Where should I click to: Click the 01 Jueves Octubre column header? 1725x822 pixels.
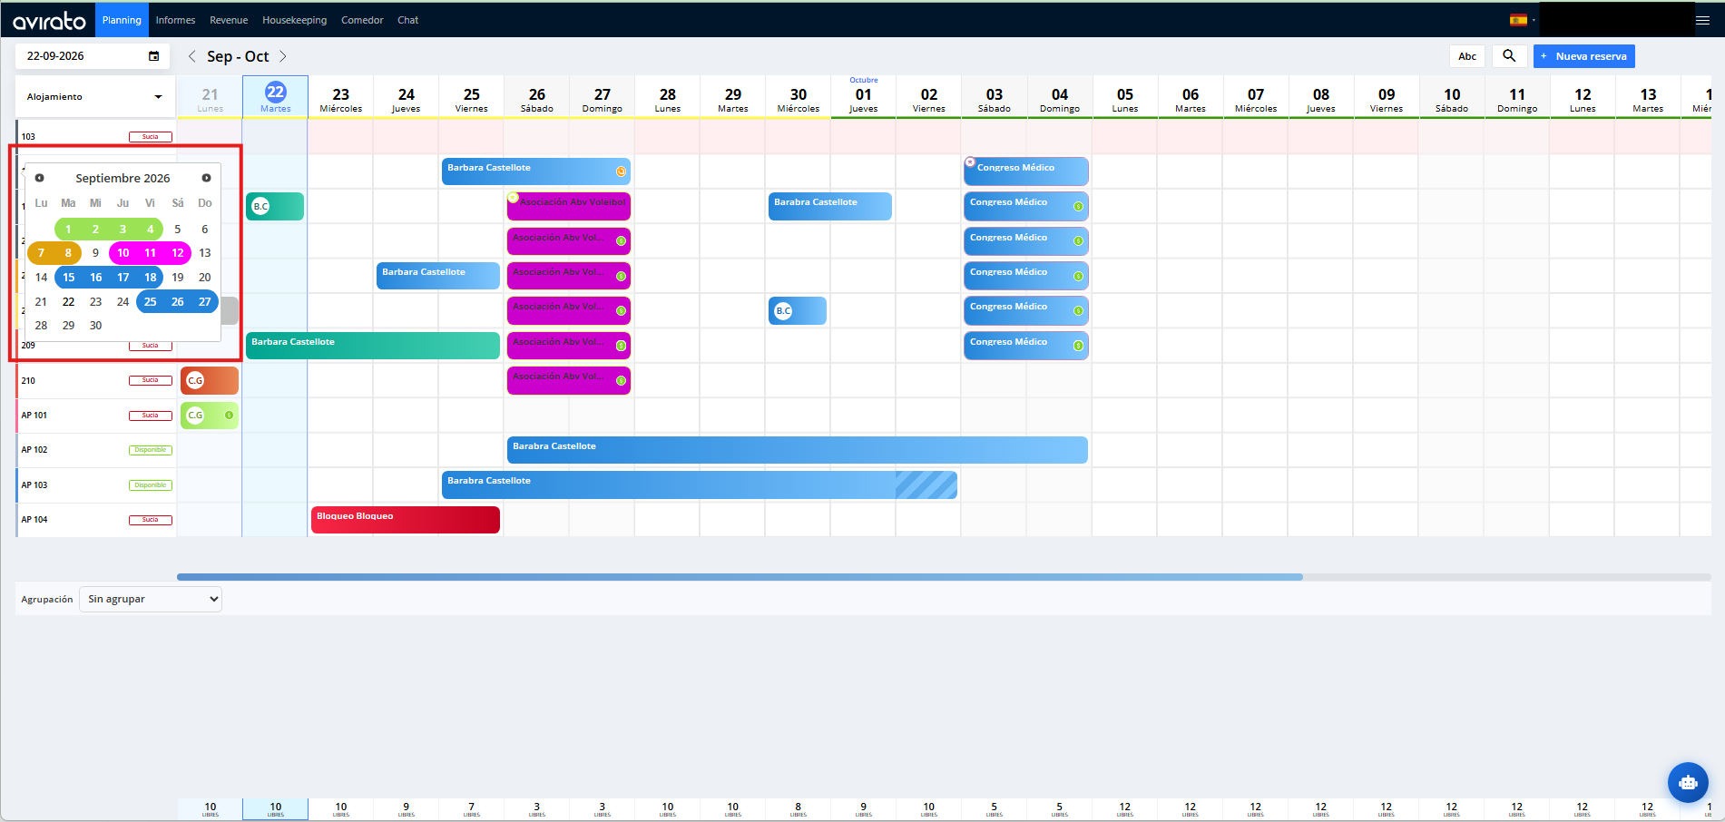(x=863, y=99)
